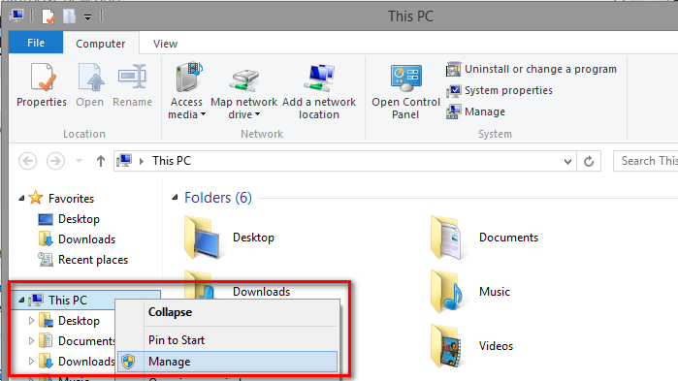Viewport: 678px width, 381px height.
Task: Open the Map network drive ribbon button
Action: [243, 91]
